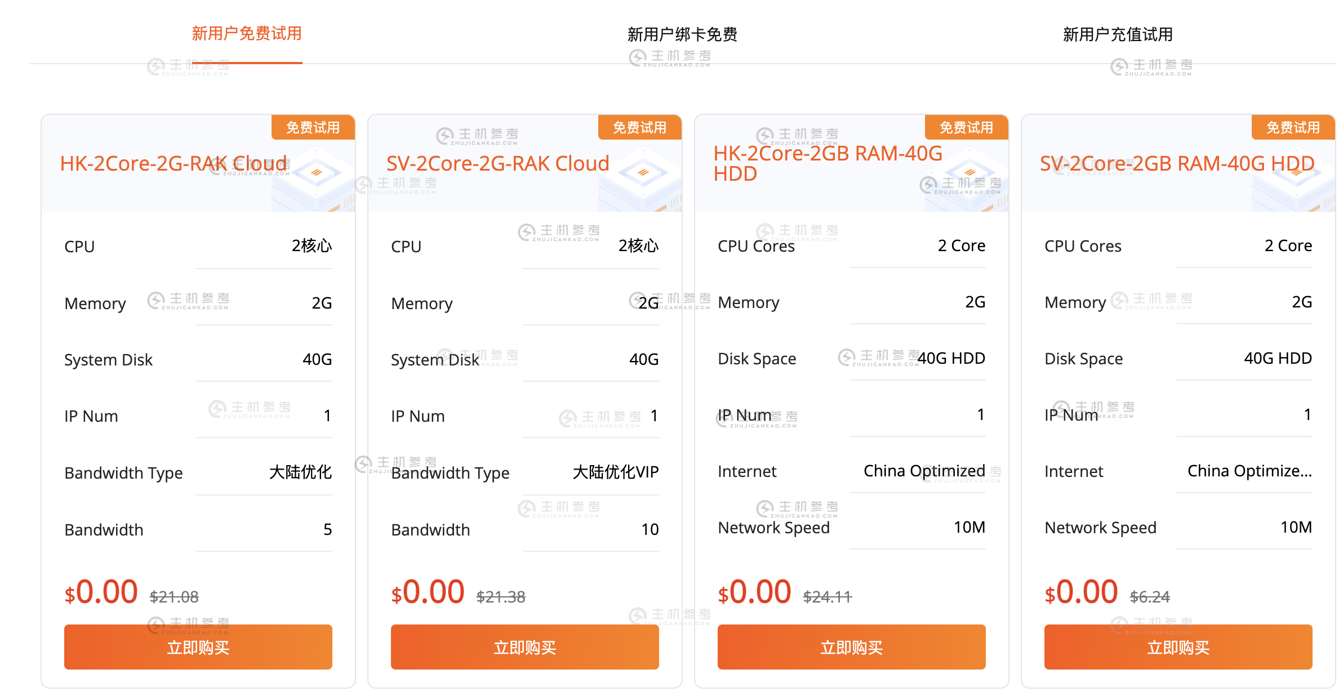Click Bandwidth value 10
Image resolution: width=1343 pixels, height=696 pixels.
click(650, 529)
